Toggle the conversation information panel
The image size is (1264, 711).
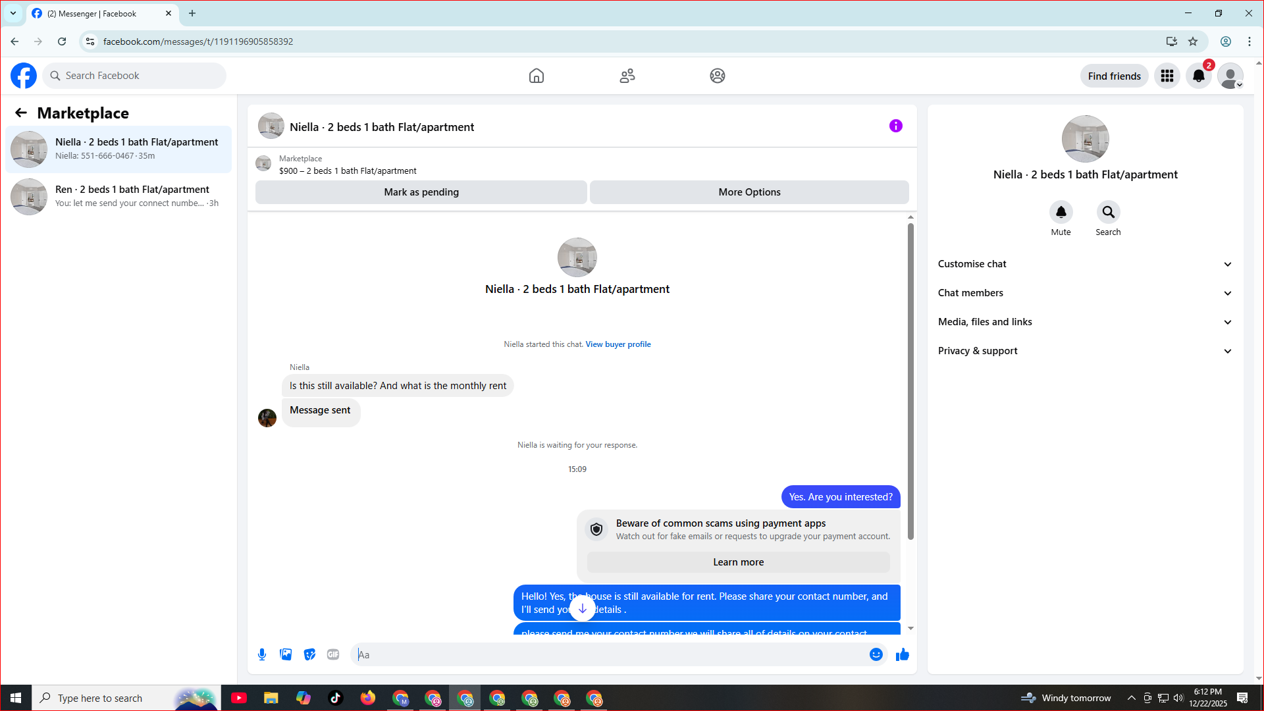click(x=896, y=126)
